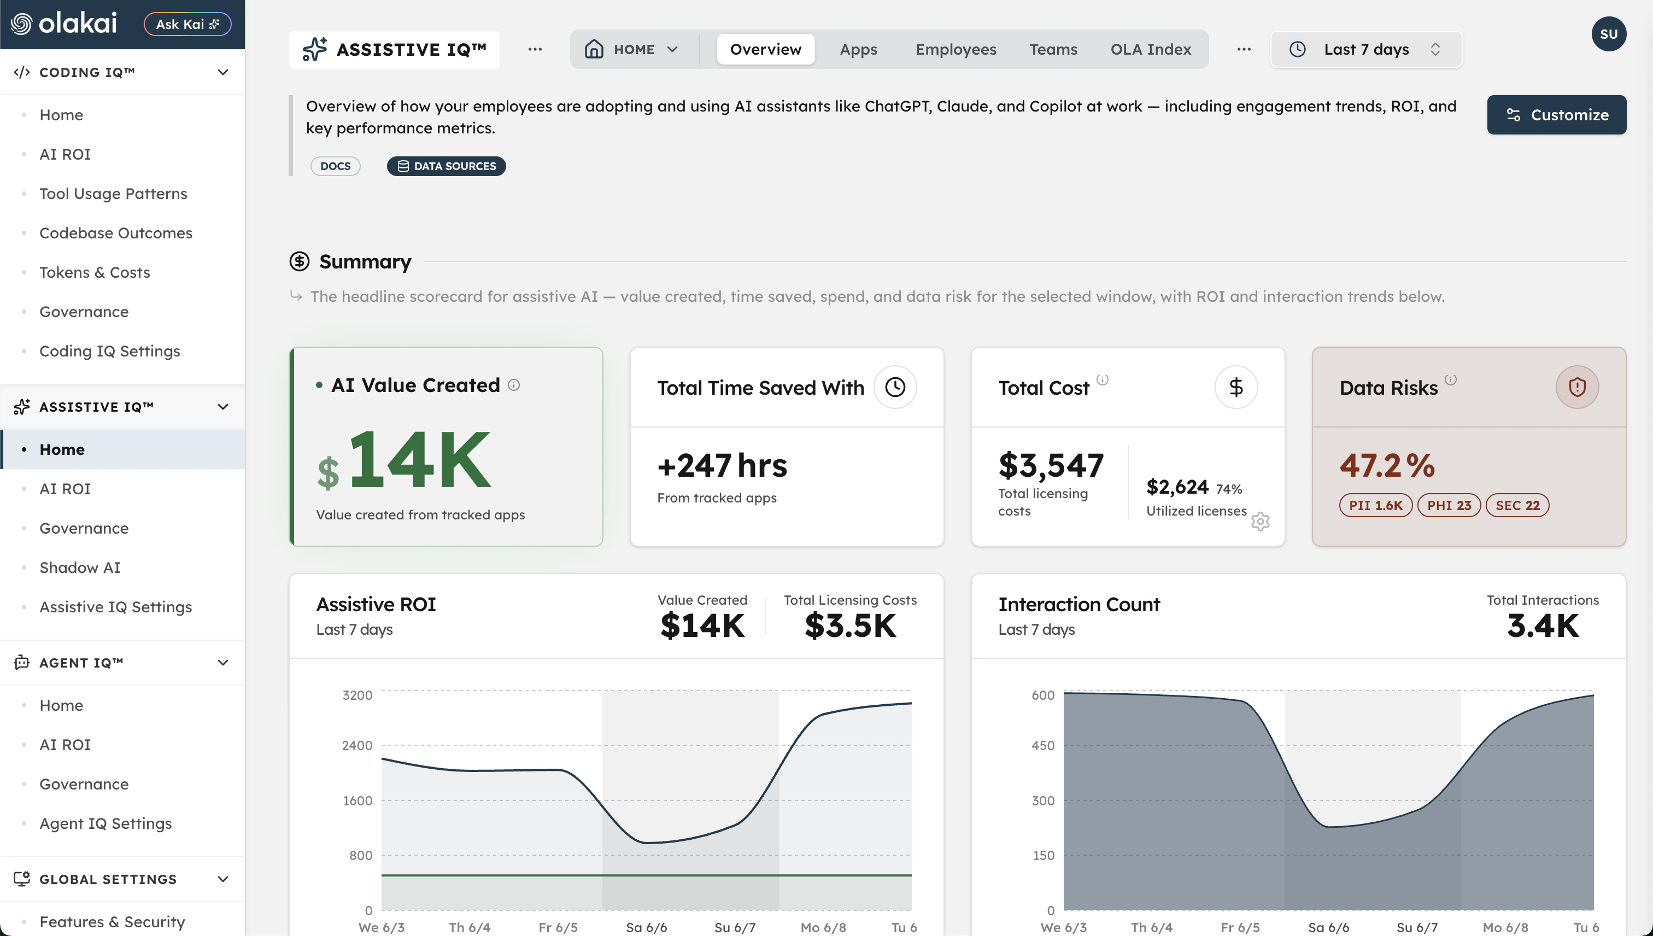1653x936 pixels.
Task: Open Coding IQ AI ROI page
Action: point(65,154)
